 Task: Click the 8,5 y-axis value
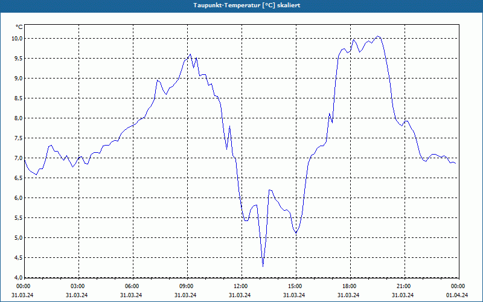tap(18, 98)
